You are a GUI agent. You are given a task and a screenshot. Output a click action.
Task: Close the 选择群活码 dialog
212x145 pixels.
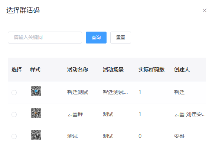click(x=205, y=10)
